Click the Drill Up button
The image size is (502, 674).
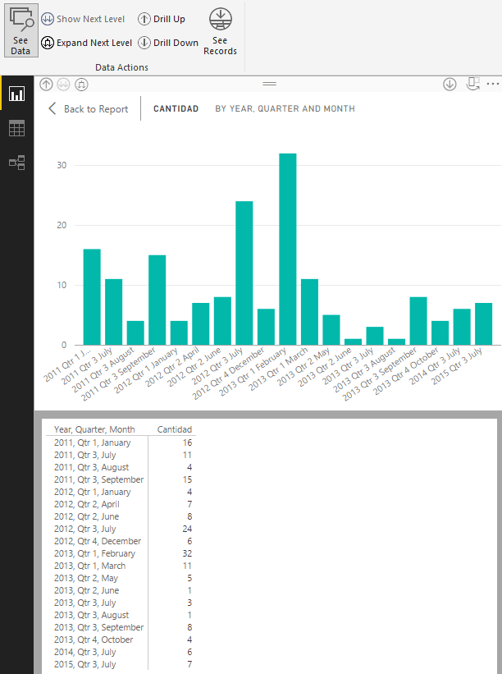pos(161,19)
